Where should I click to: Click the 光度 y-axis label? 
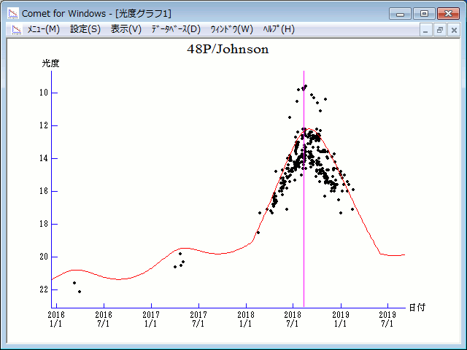point(50,63)
